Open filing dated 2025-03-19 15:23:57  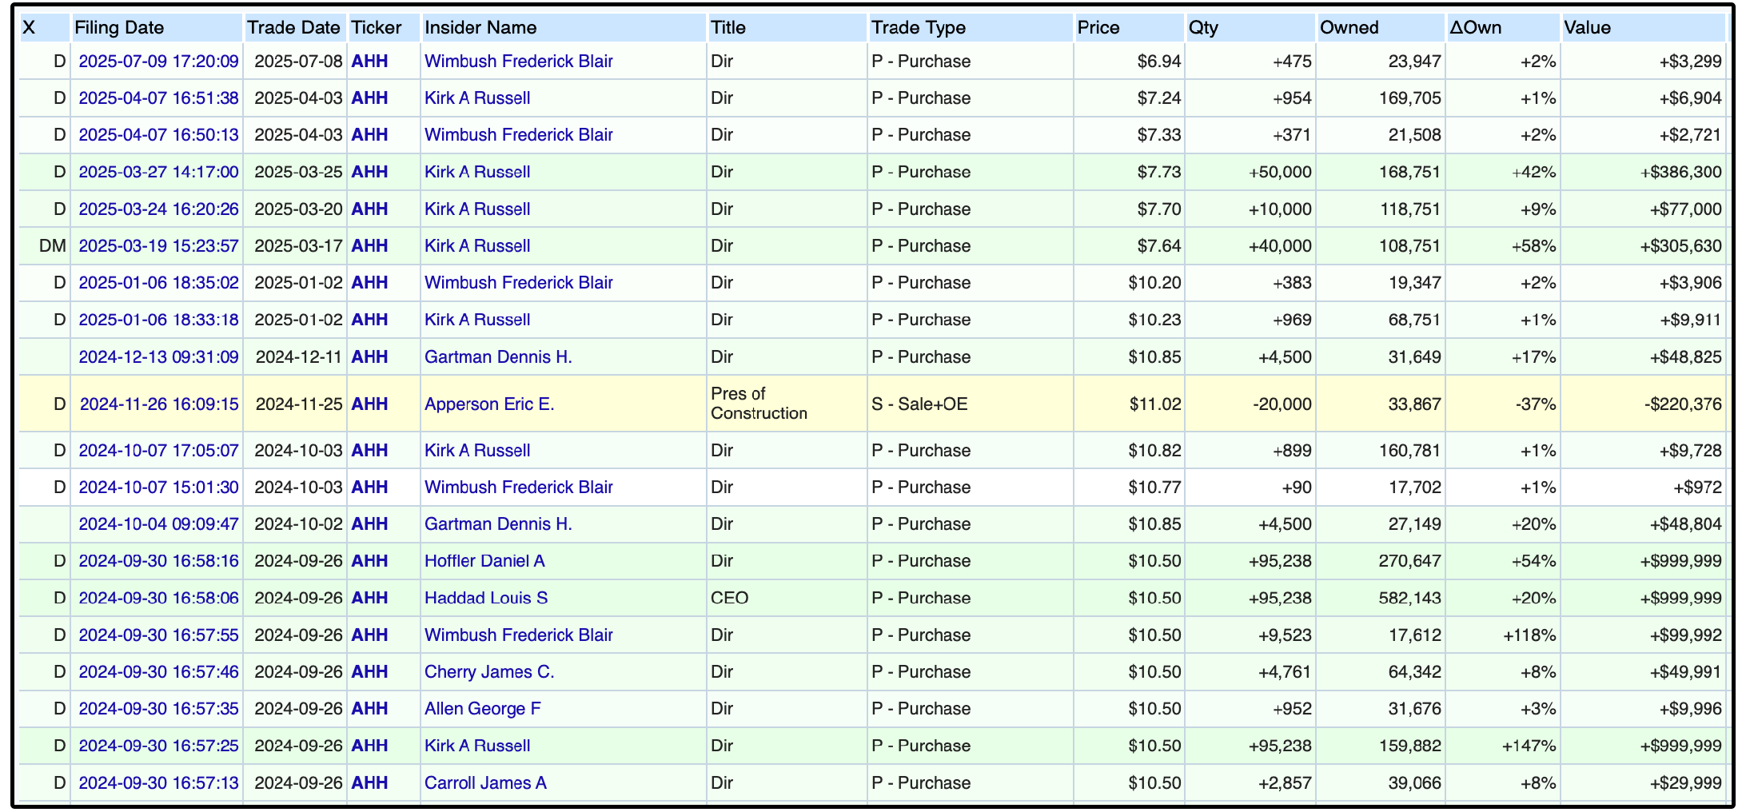point(158,246)
